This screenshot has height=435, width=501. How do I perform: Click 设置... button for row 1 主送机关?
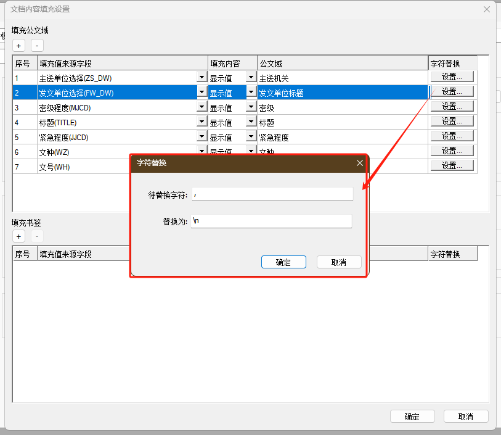click(x=452, y=77)
